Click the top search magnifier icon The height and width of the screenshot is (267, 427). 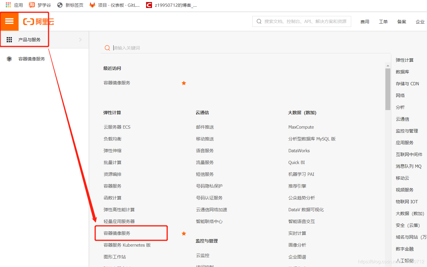(259, 21)
